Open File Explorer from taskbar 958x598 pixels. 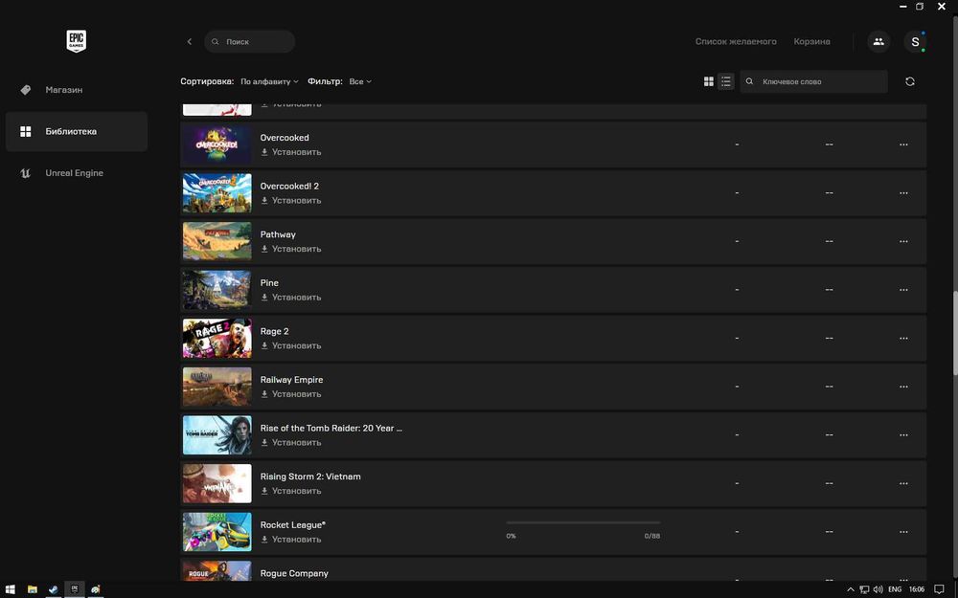32,589
